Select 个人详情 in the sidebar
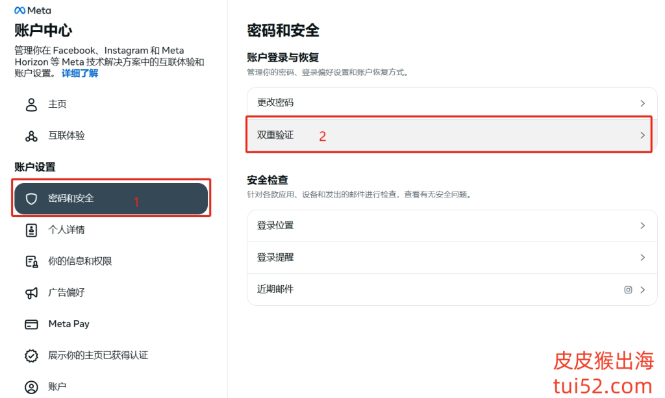This screenshot has width=665, height=398. click(x=66, y=230)
